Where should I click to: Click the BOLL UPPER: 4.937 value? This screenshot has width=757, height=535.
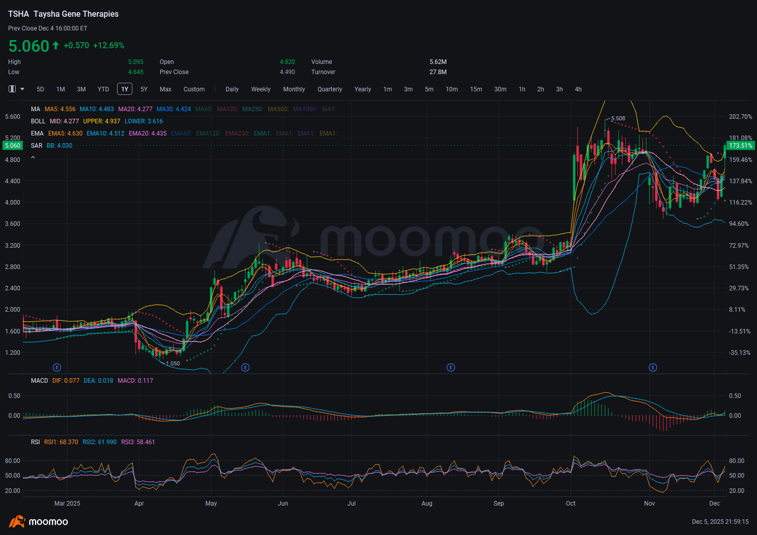102,121
